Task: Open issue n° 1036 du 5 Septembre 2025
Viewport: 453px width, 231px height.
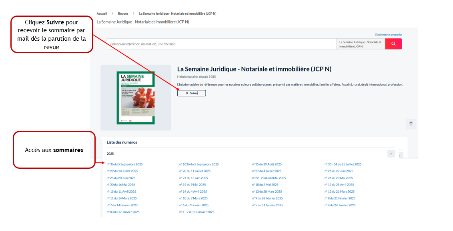Action: click(x=199, y=164)
